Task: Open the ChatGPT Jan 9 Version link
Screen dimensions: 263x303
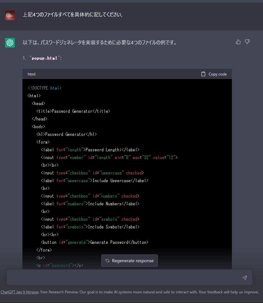Action: click(x=19, y=292)
